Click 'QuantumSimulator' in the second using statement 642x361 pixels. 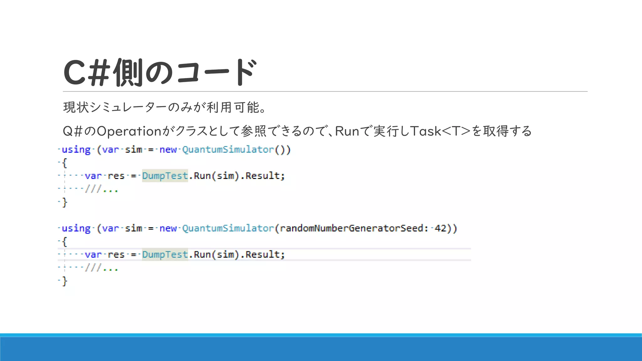228,228
